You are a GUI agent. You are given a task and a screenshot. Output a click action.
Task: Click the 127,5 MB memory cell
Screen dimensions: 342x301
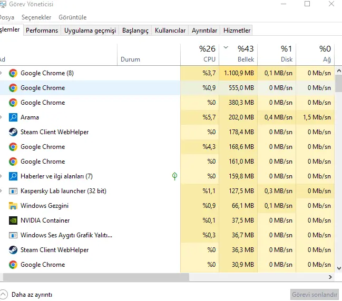click(x=238, y=191)
